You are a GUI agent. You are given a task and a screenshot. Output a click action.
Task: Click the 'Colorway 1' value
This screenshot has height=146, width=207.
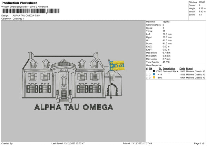click(18, 19)
